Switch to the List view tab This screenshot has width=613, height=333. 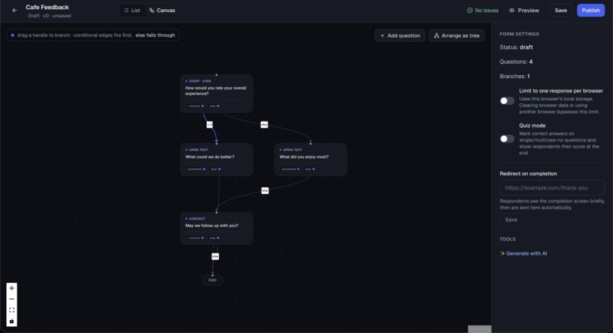click(x=132, y=11)
